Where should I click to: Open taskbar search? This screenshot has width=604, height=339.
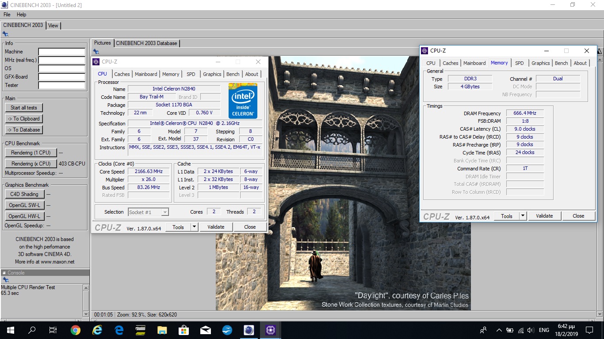[x=32, y=330]
